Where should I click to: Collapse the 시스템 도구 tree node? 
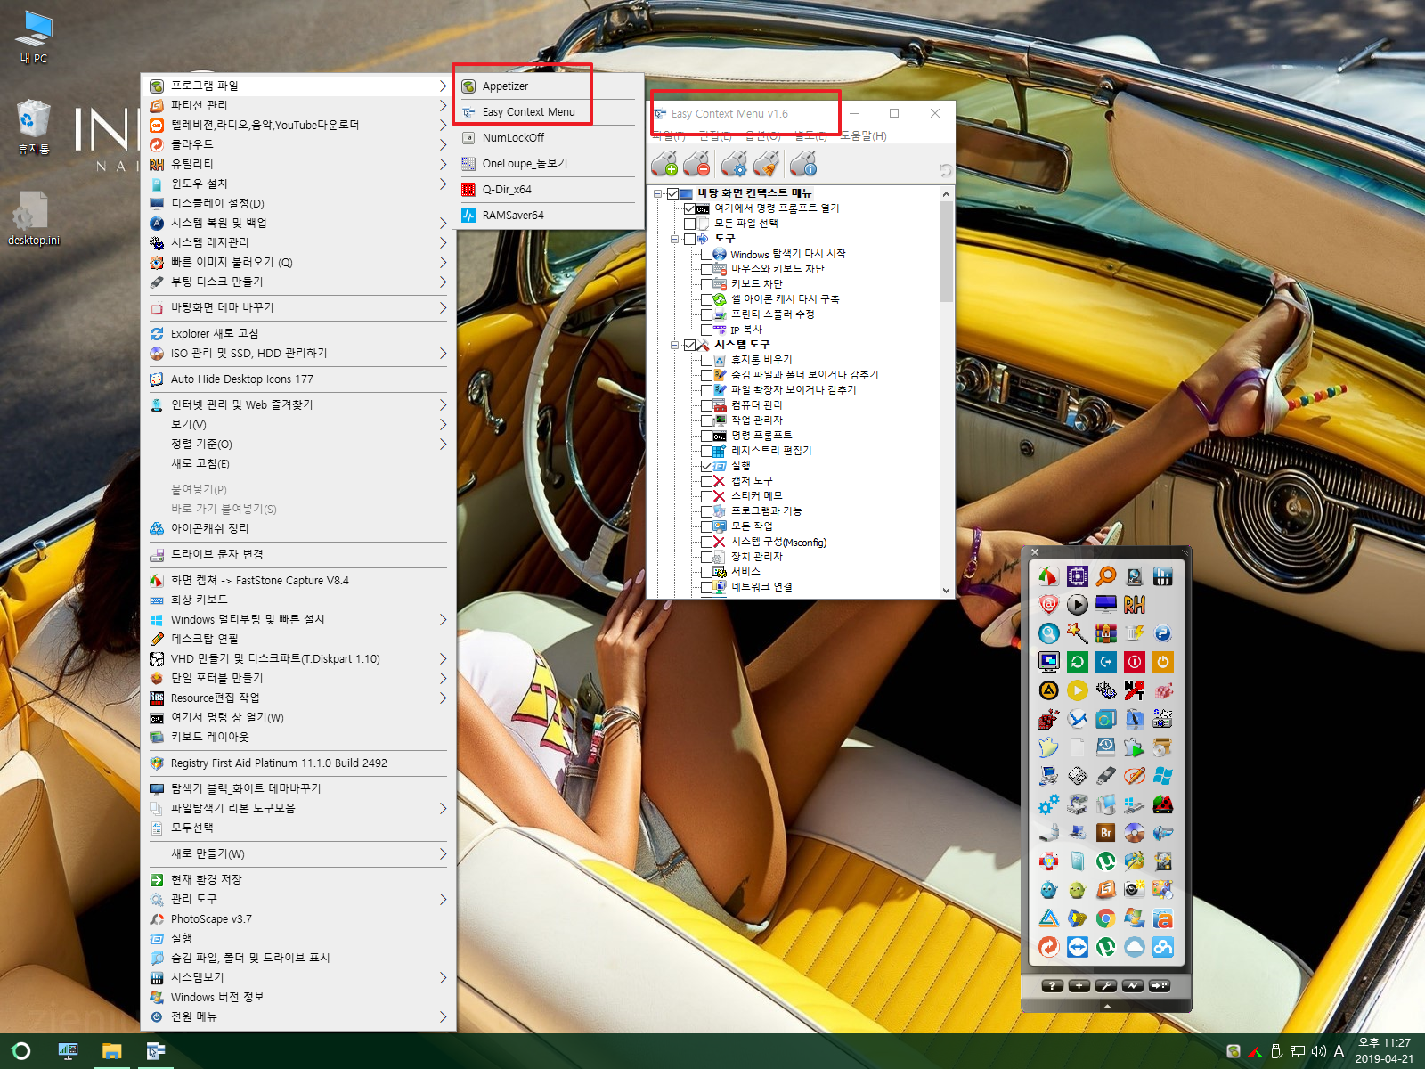point(675,345)
